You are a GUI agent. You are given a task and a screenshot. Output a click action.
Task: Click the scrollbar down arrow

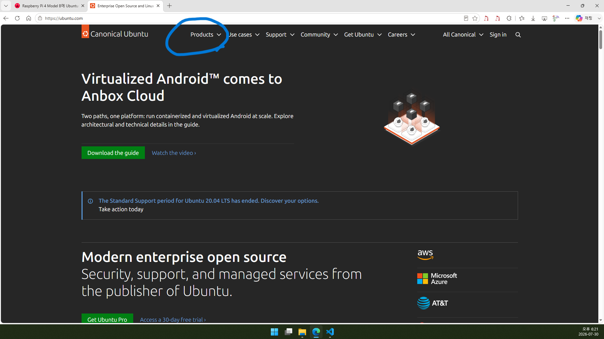[601, 320]
